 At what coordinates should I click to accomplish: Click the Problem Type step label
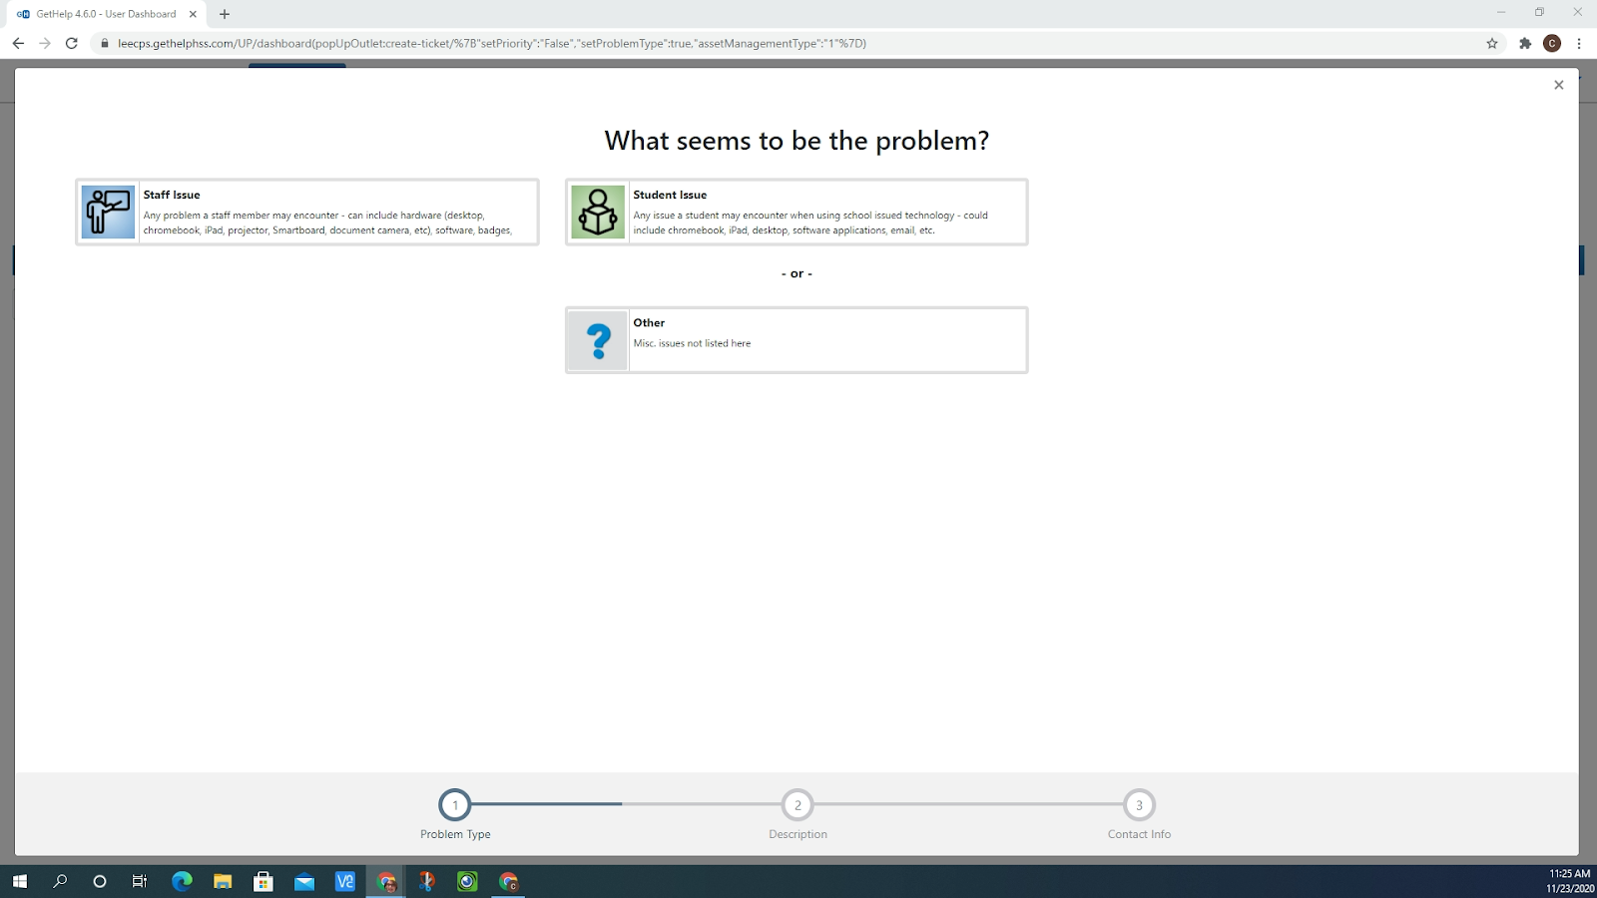click(455, 834)
